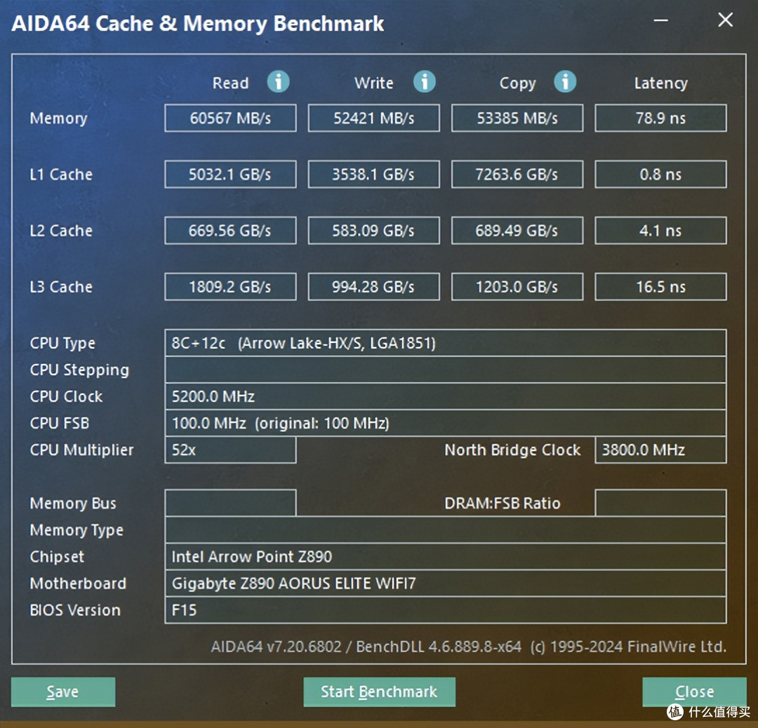
Task: Click the Copy column info icon
Action: pyautogui.click(x=565, y=81)
